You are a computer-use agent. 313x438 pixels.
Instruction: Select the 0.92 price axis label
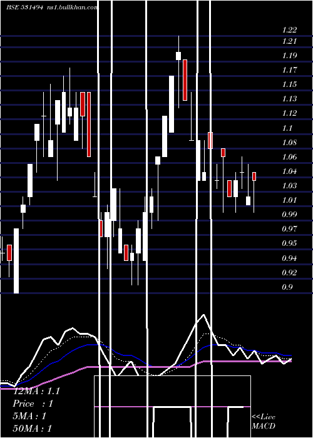pyautogui.click(x=289, y=272)
